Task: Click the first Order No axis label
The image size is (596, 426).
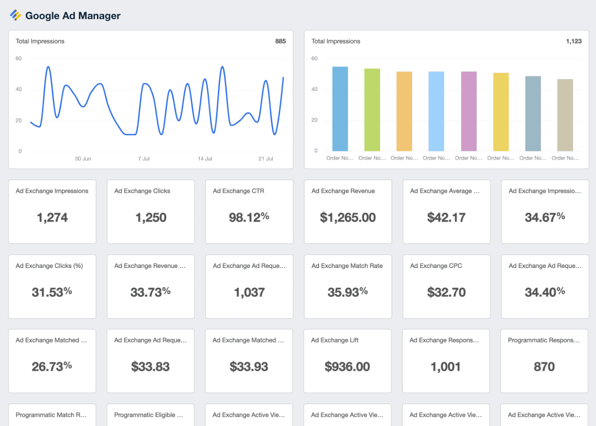Action: (340, 159)
